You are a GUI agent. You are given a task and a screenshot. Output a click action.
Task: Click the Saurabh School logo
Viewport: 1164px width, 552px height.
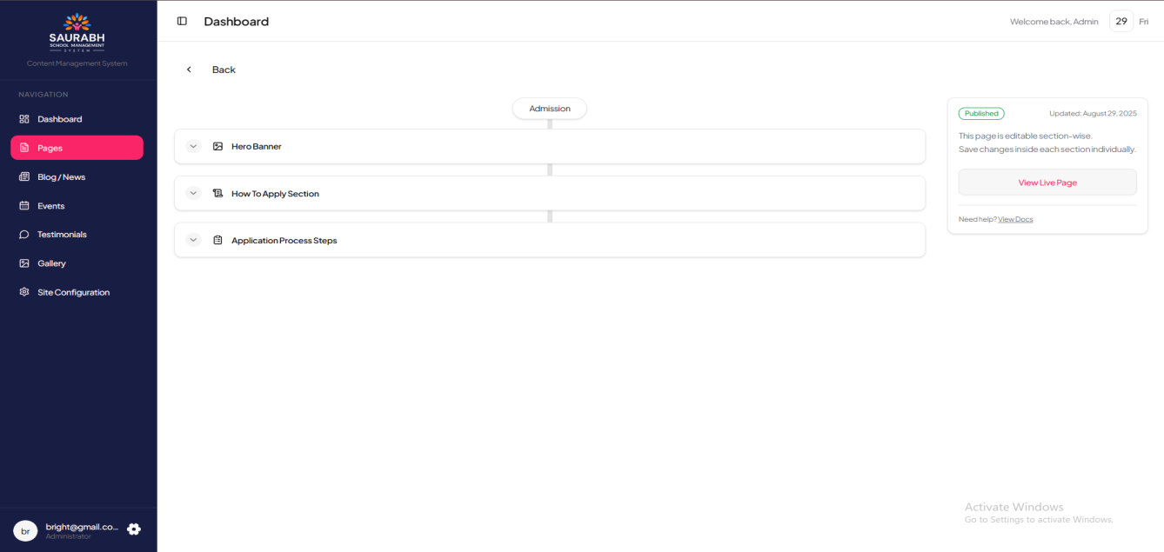(x=77, y=34)
